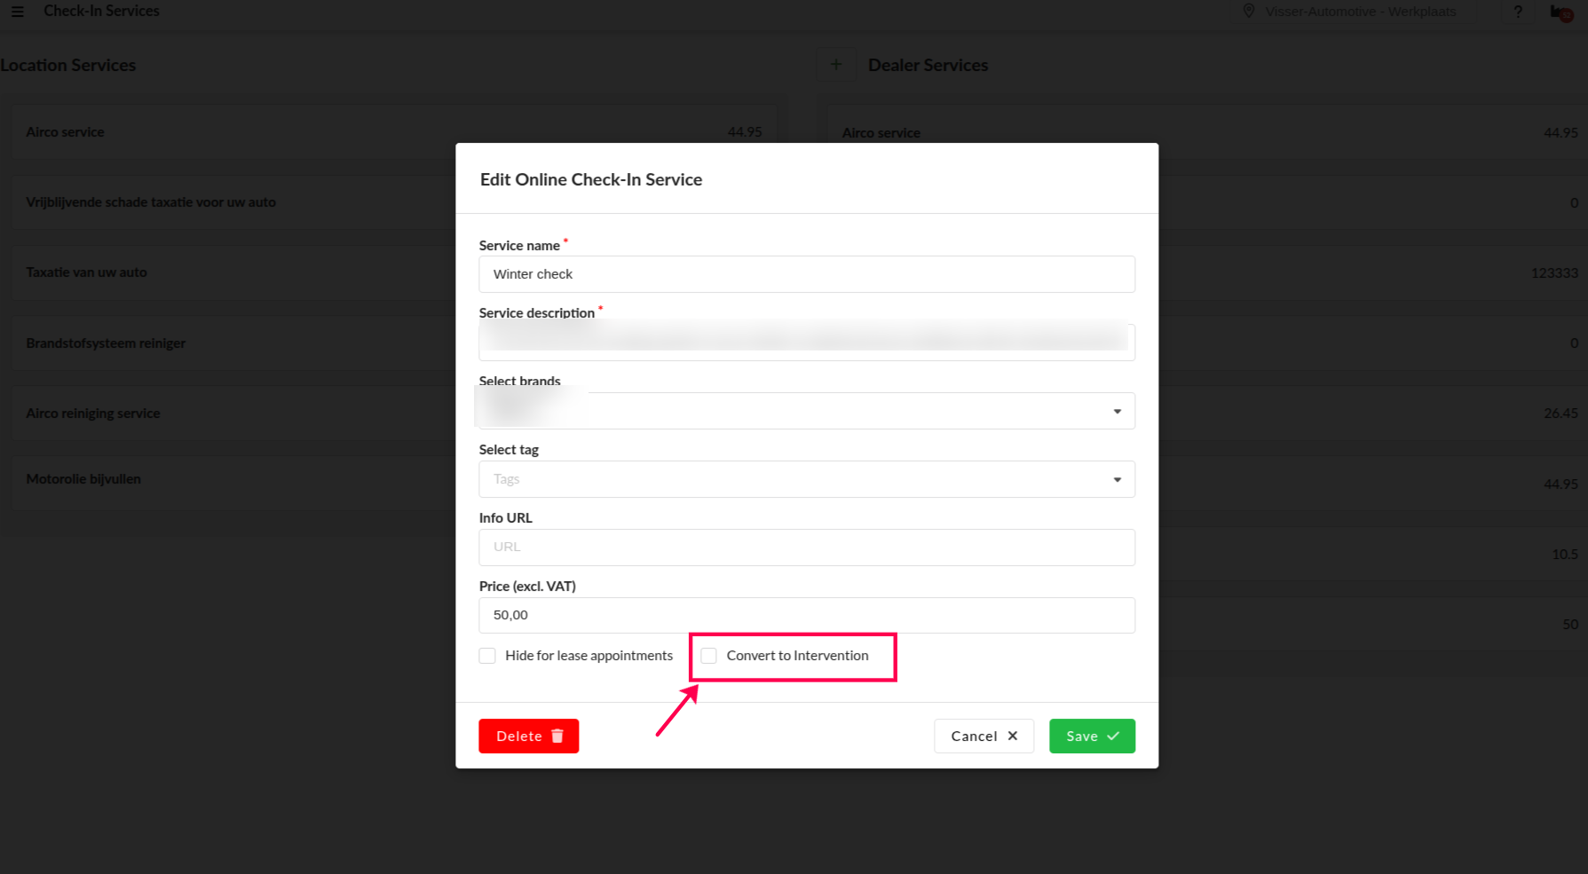Screen dimensions: 1588x874
Task: Click into the Service name field
Action: pos(806,274)
